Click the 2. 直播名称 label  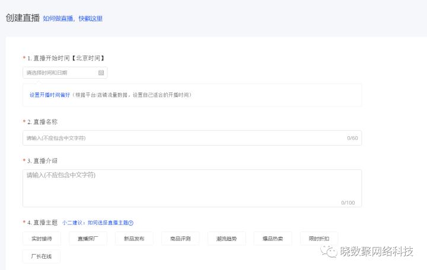[42, 122]
